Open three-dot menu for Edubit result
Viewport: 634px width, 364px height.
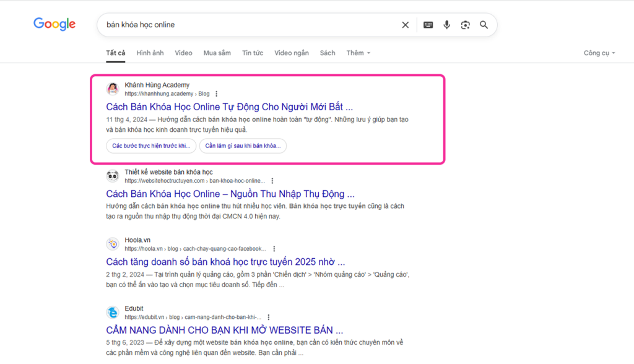pyautogui.click(x=269, y=317)
